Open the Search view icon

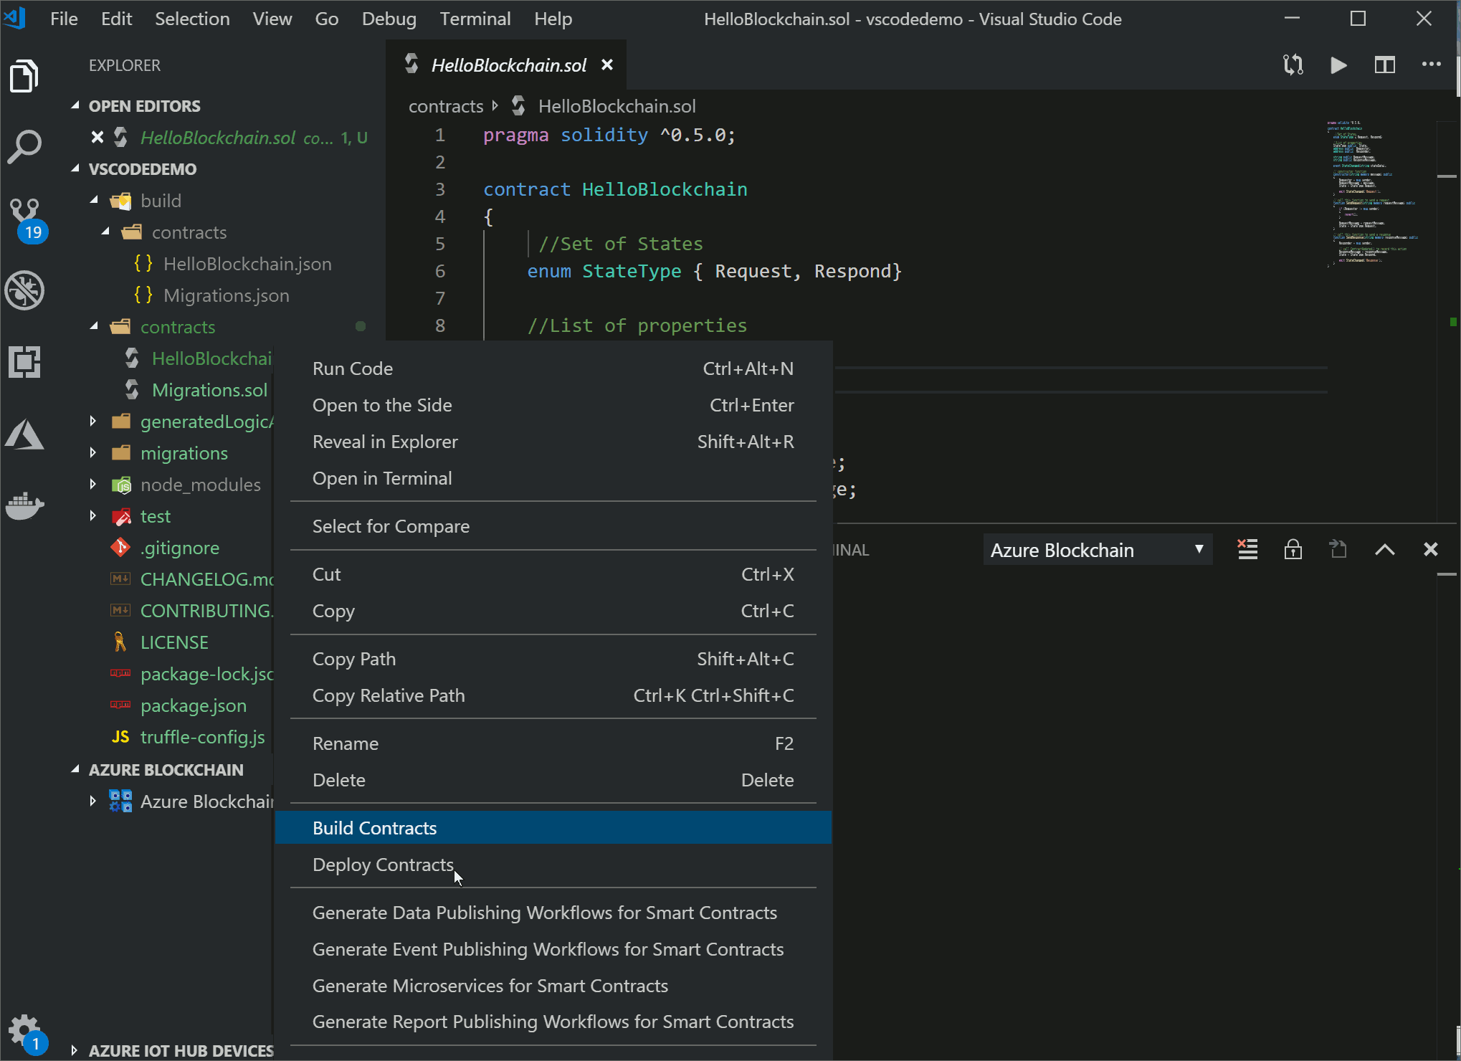pyautogui.click(x=25, y=147)
